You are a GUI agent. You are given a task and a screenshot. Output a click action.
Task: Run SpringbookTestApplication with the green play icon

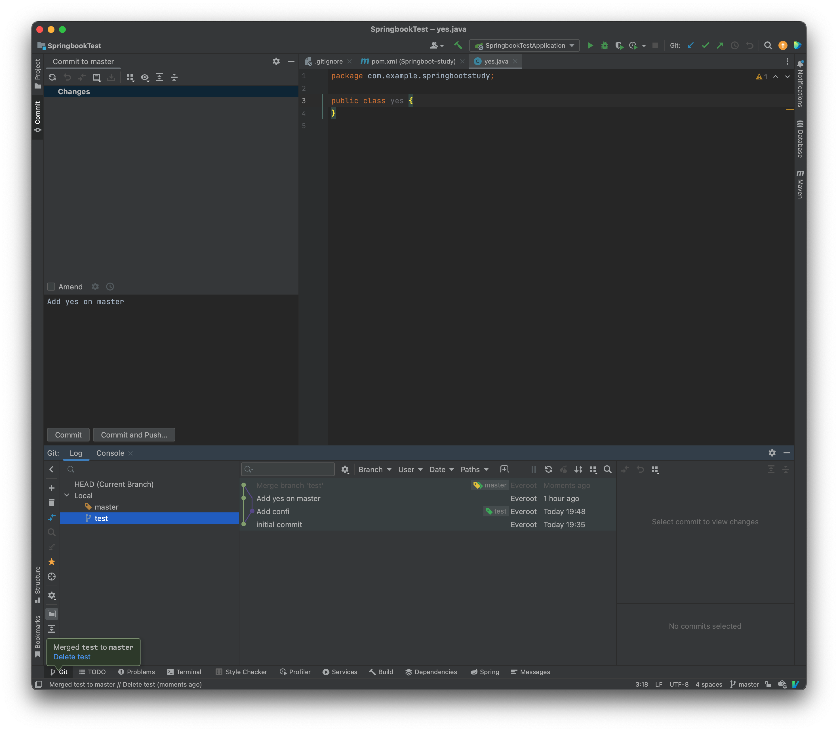590,45
